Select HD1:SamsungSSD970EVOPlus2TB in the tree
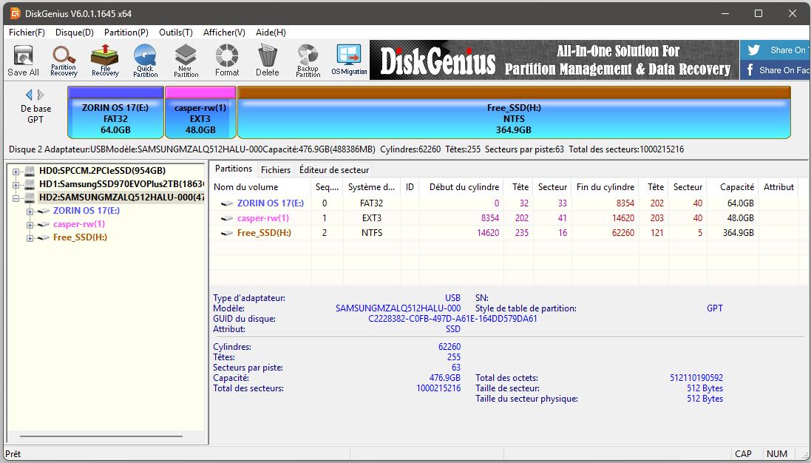The image size is (811, 463). [x=121, y=184]
